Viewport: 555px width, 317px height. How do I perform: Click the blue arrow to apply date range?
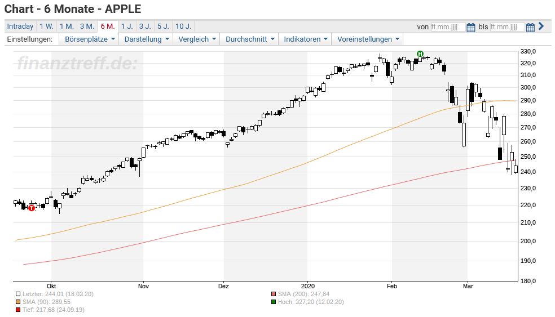(541, 26)
